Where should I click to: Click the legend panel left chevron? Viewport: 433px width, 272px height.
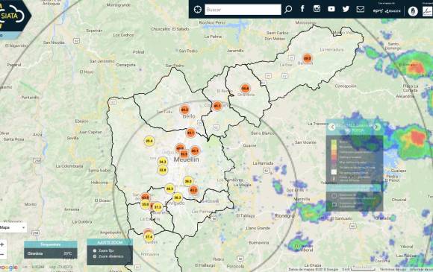332,127
